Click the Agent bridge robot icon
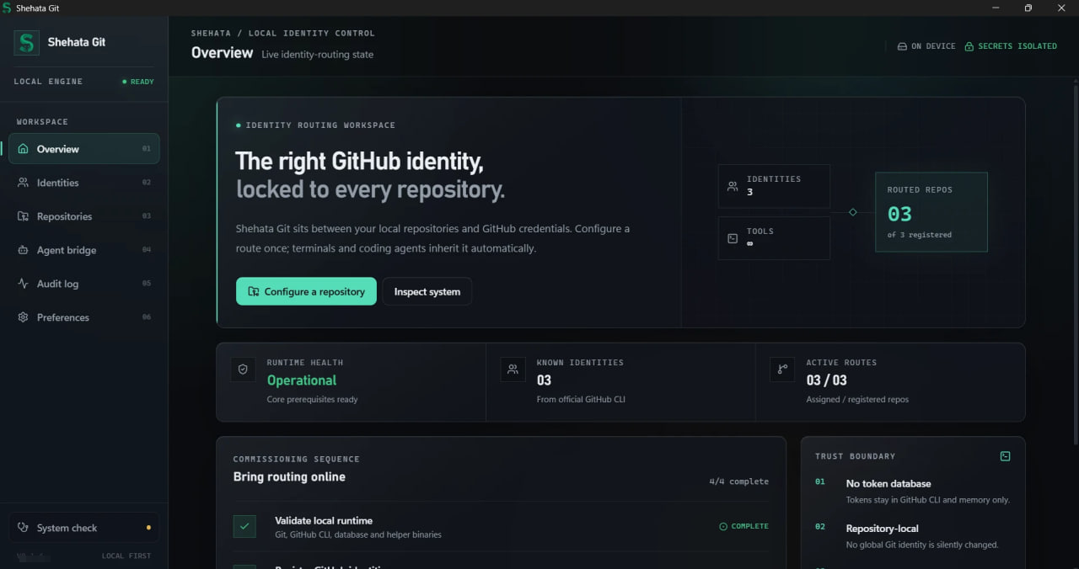The width and height of the screenshot is (1079, 569). (23, 250)
